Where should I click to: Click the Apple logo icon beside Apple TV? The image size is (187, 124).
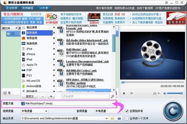click(23, 65)
